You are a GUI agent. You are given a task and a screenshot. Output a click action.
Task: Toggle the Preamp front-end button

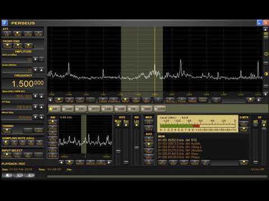(18, 46)
